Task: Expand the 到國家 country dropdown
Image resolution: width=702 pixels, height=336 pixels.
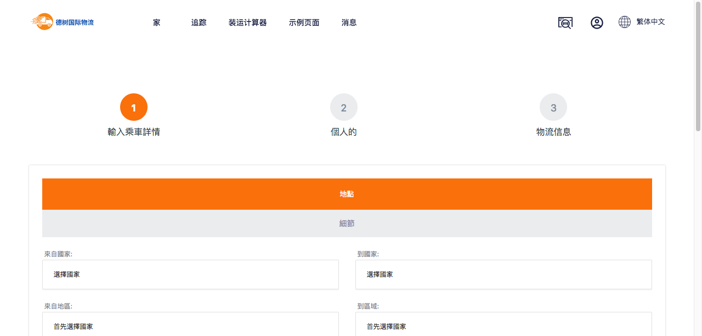Action: coord(503,275)
